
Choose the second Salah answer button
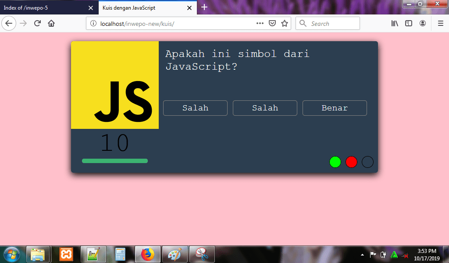pos(265,108)
